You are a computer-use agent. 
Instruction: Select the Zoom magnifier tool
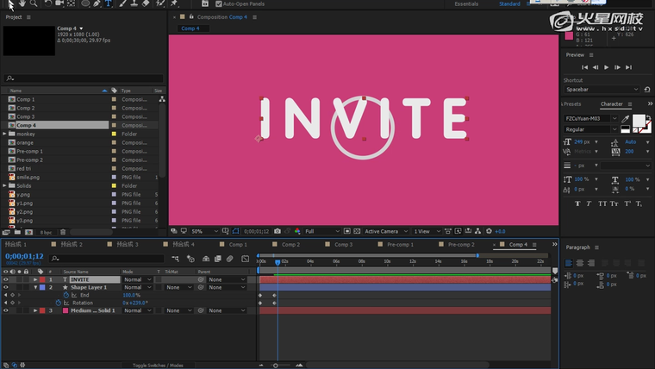[34, 3]
